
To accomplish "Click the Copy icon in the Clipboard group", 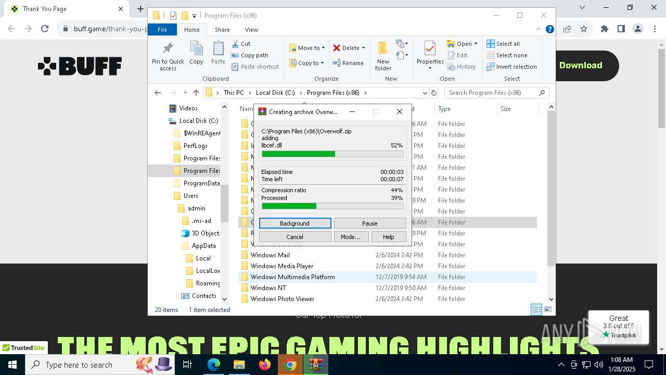I will (x=196, y=53).
